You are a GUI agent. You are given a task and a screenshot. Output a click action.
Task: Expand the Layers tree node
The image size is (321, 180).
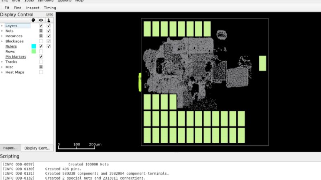[x=2, y=26]
